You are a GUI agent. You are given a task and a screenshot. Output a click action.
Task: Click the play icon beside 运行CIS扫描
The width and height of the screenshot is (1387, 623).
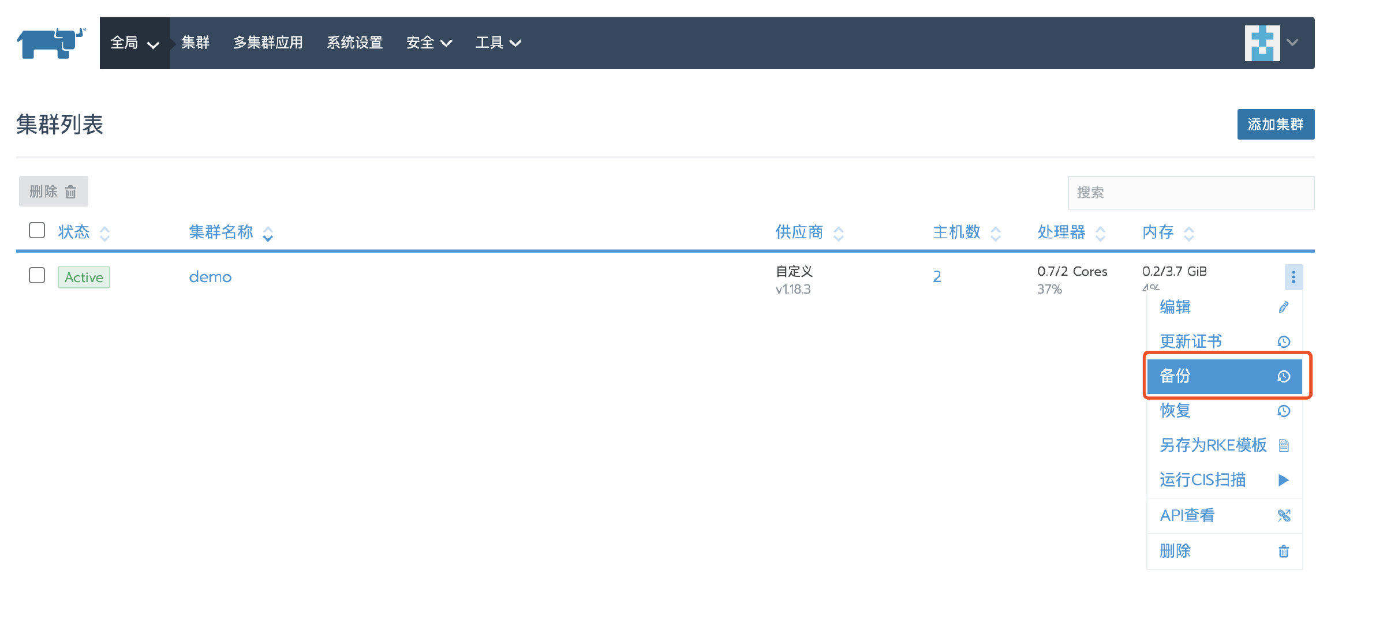pyautogui.click(x=1283, y=480)
